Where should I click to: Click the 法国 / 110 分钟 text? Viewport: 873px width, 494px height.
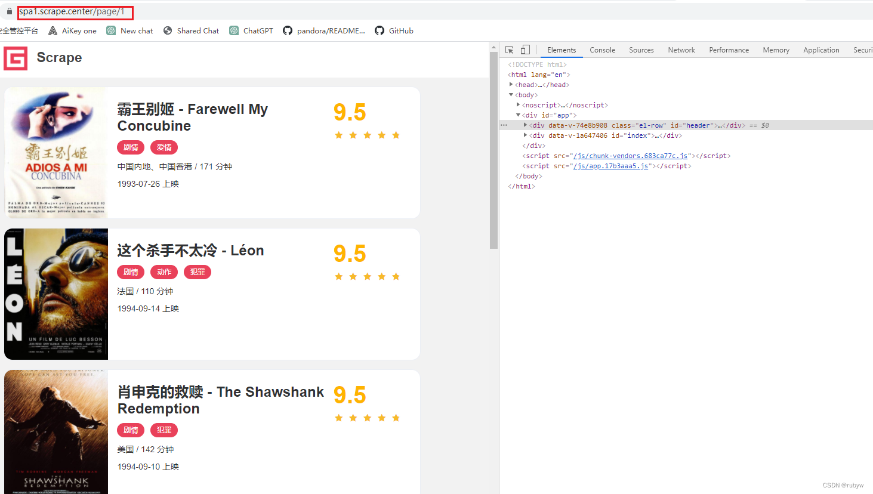tap(145, 291)
